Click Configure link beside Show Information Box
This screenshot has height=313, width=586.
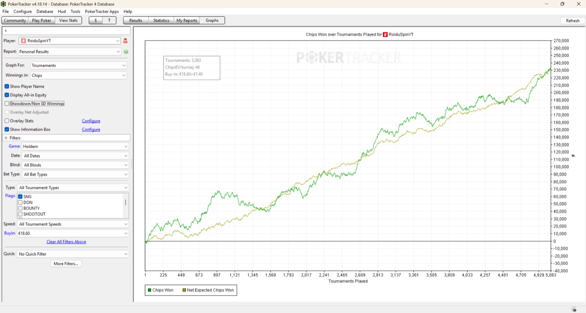point(91,130)
